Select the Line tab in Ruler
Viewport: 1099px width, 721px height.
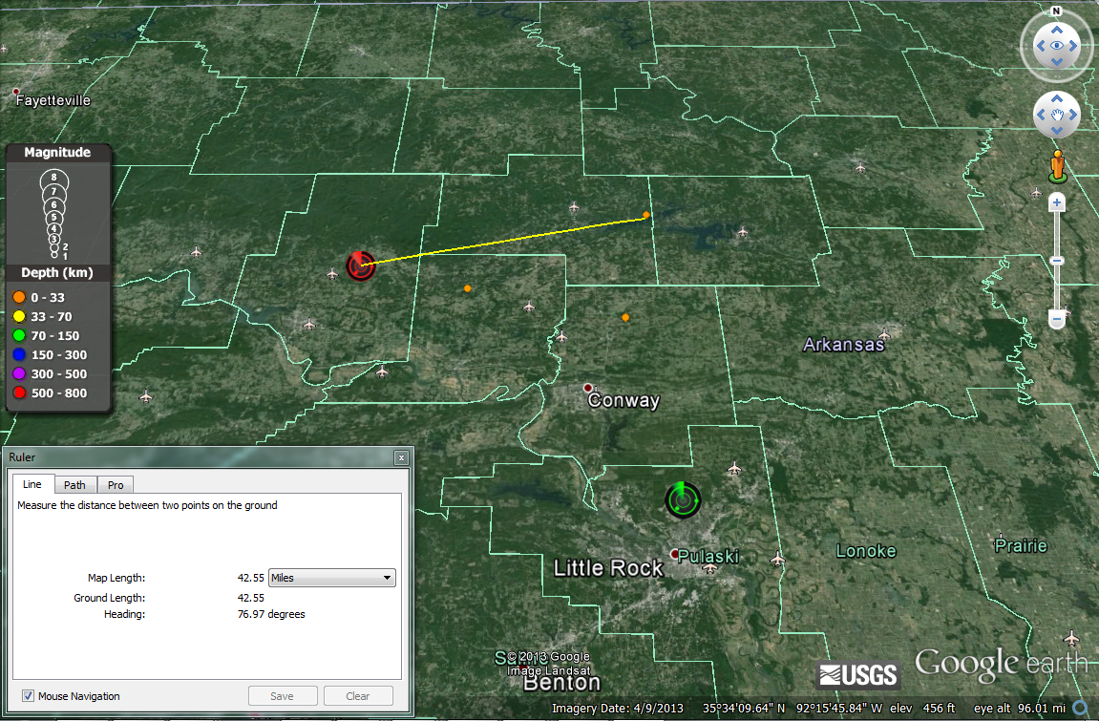click(x=32, y=485)
